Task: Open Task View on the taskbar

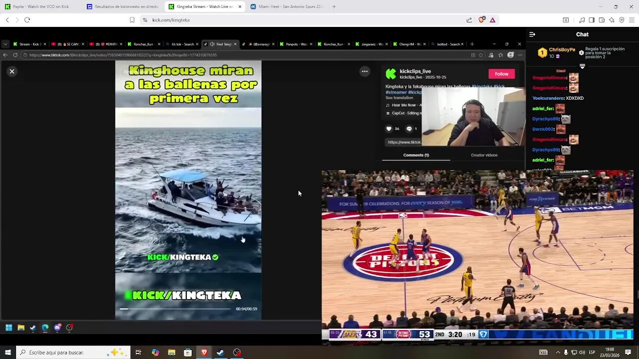Action: tap(138, 353)
